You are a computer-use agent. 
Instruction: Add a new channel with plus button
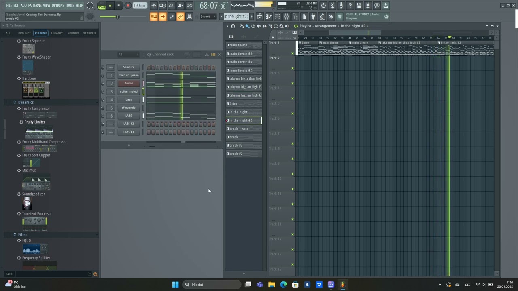(129, 145)
